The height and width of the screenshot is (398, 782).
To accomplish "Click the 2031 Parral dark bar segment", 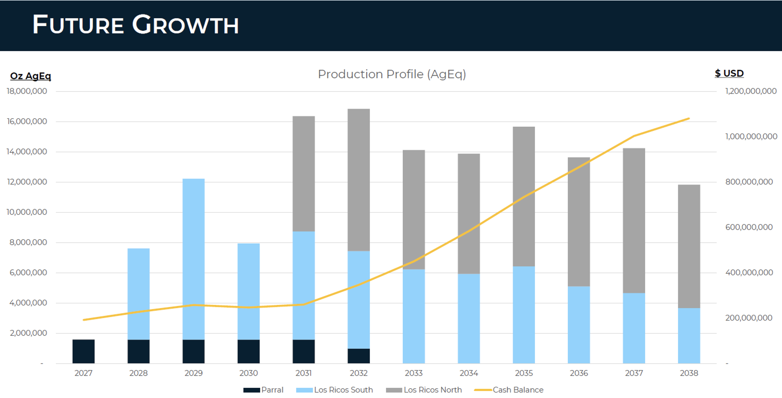I will [x=304, y=351].
